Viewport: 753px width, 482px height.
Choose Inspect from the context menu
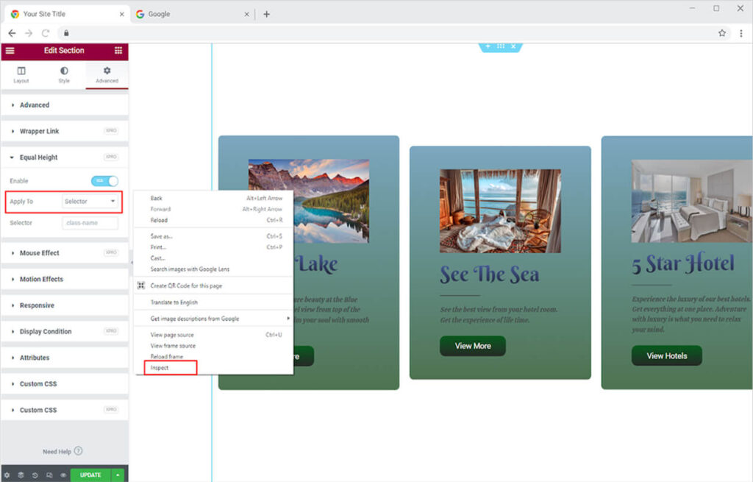(160, 368)
